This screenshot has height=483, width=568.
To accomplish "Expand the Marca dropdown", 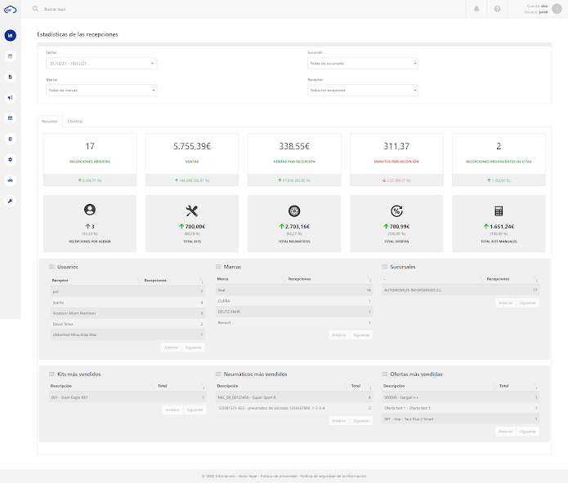I will (x=101, y=91).
